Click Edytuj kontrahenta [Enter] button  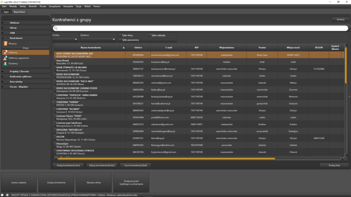pyautogui.click(x=102, y=165)
